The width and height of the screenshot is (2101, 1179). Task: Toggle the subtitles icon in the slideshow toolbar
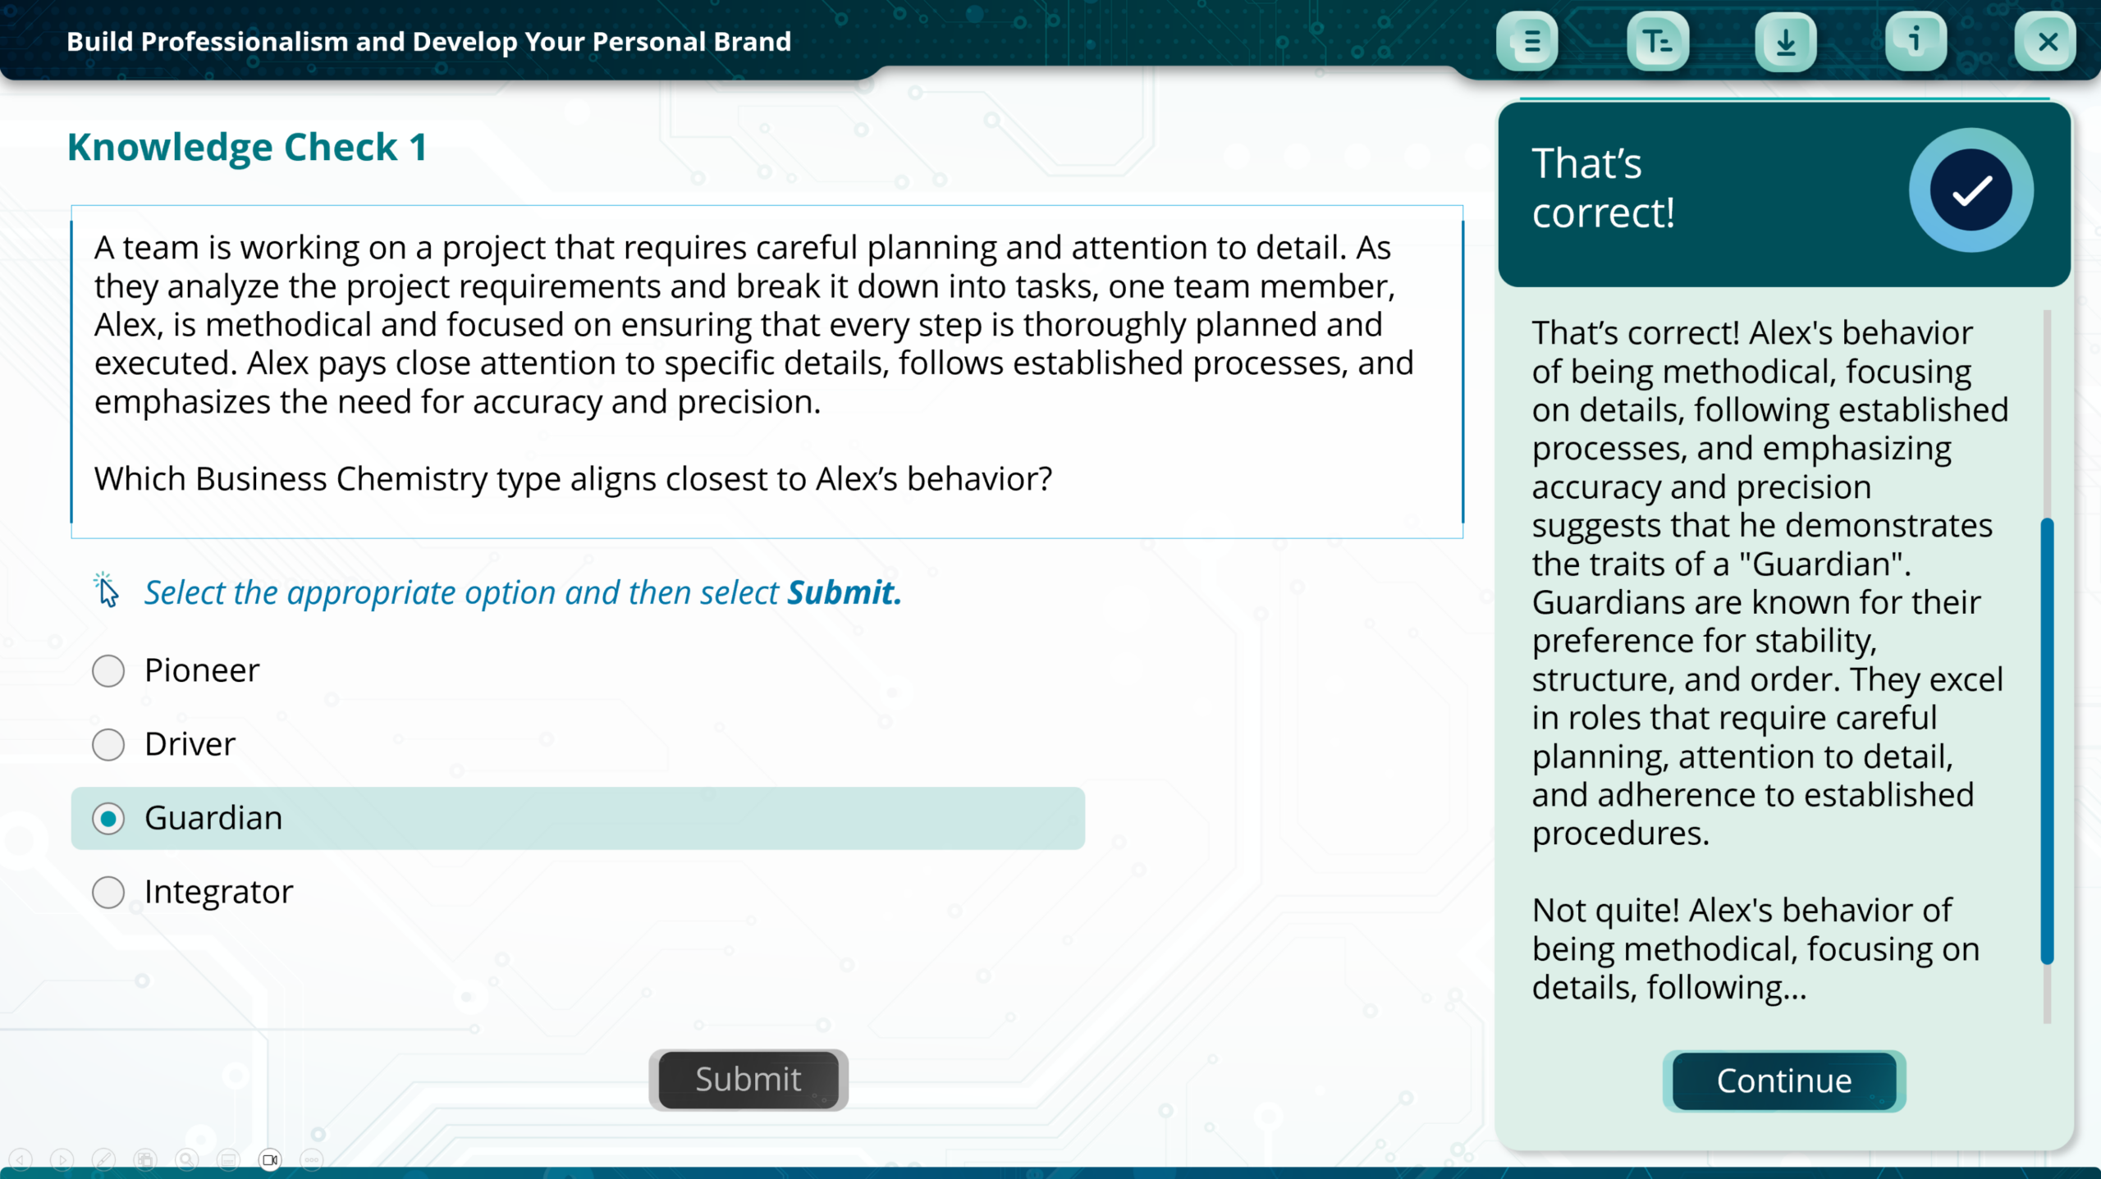click(228, 1159)
